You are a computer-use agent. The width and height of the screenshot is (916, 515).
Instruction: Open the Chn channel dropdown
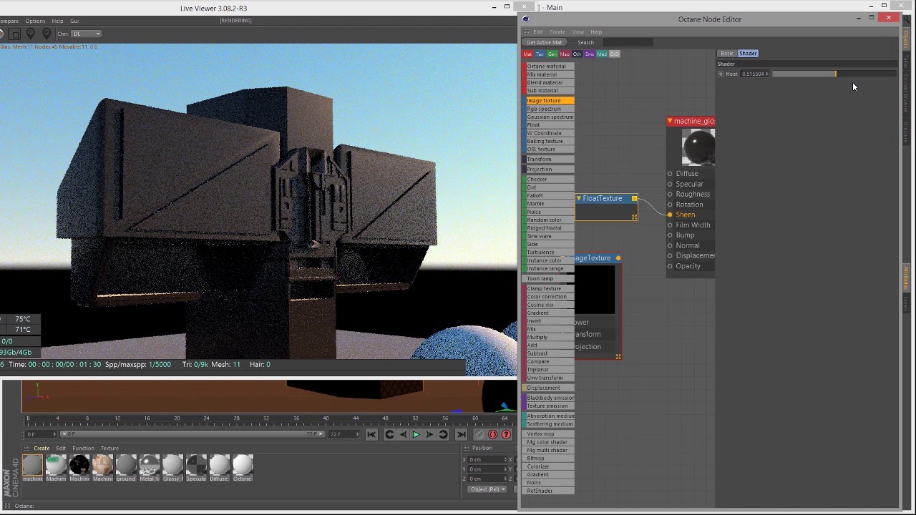(88, 34)
